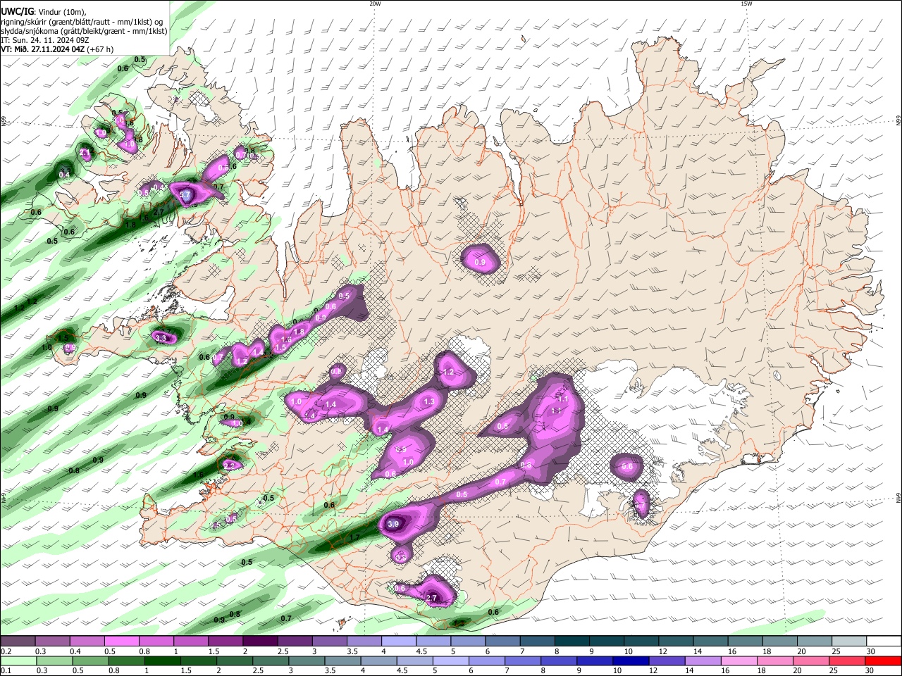This screenshot has width=902, height=676.
Task: Choose the top legend swatch between 14 and 16
Action: coord(711,641)
